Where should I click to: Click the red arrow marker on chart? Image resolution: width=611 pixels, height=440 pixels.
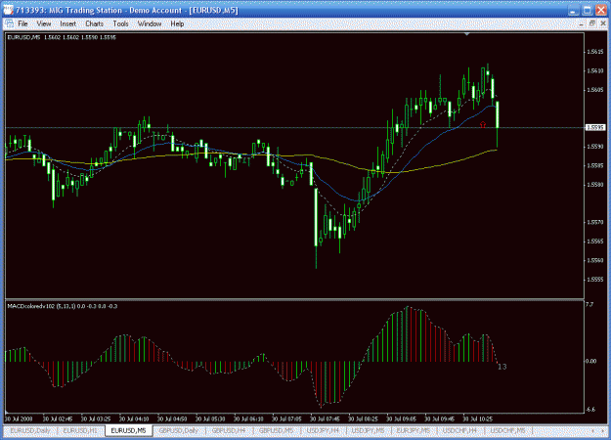tap(483, 124)
